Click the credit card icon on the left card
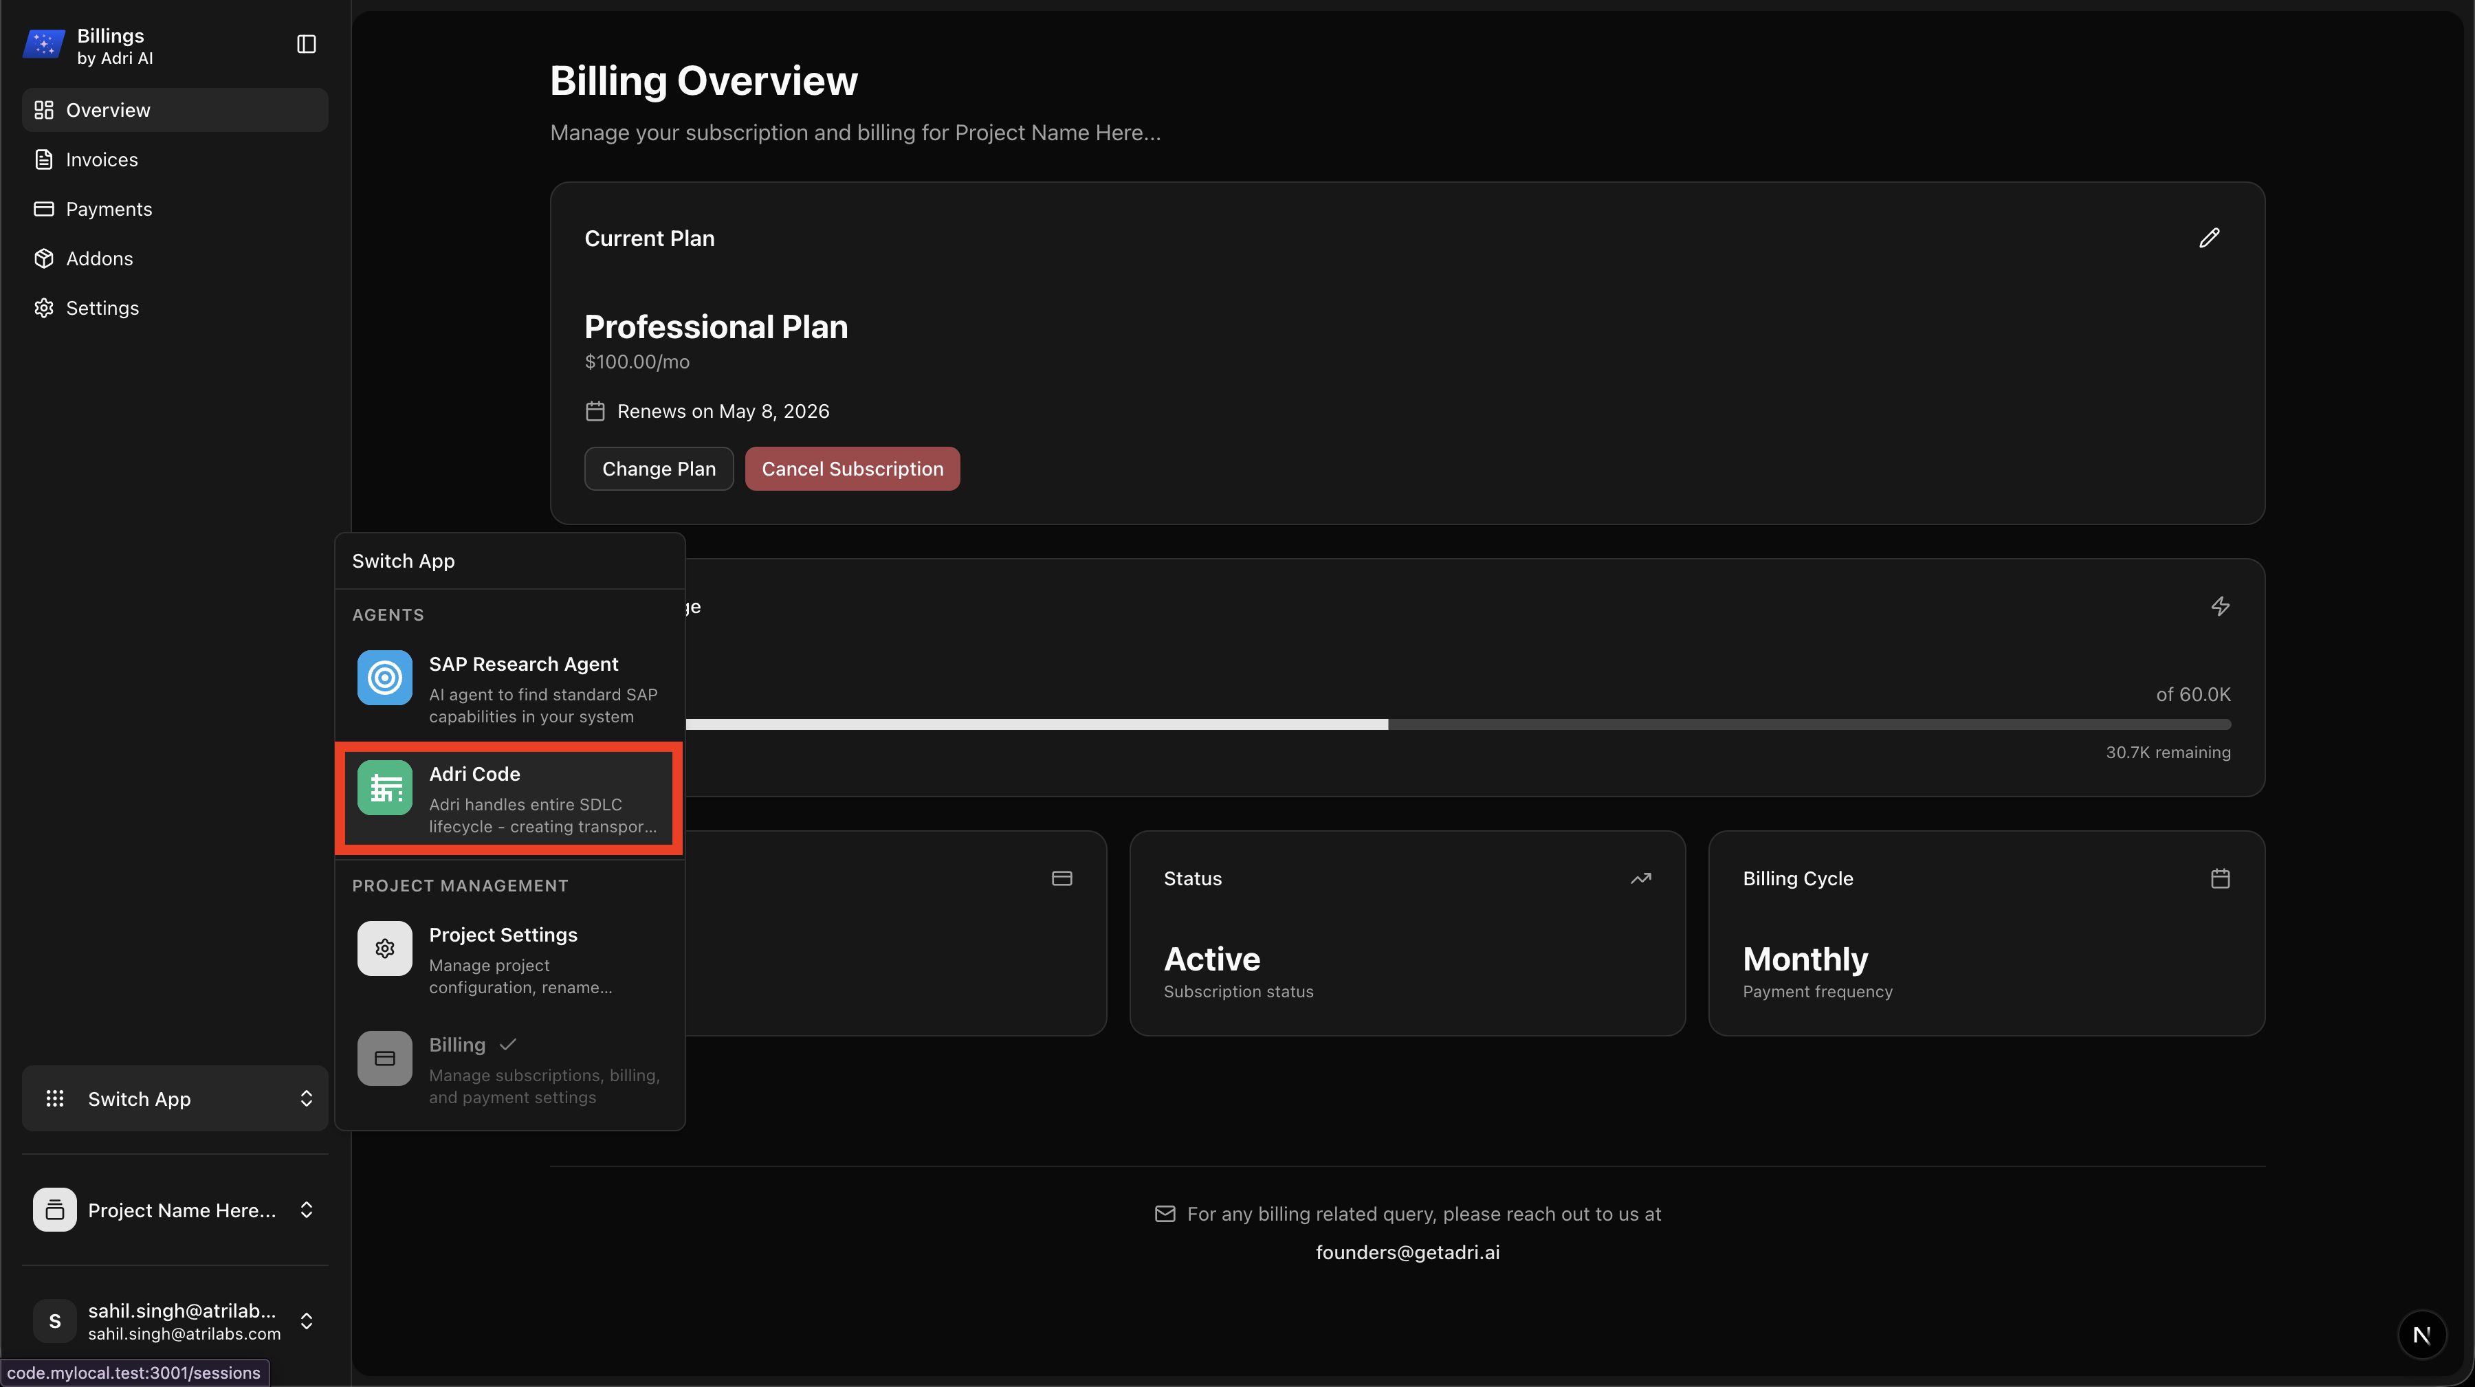This screenshot has width=2475, height=1387. (1063, 878)
